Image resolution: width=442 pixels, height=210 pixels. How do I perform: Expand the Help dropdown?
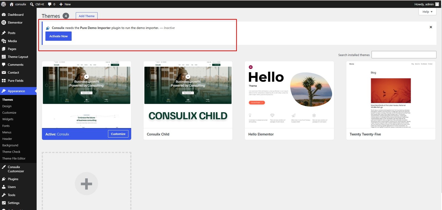[x=427, y=12]
